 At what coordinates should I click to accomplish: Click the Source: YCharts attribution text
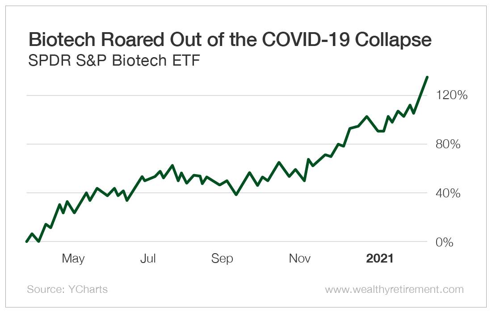pyautogui.click(x=67, y=289)
